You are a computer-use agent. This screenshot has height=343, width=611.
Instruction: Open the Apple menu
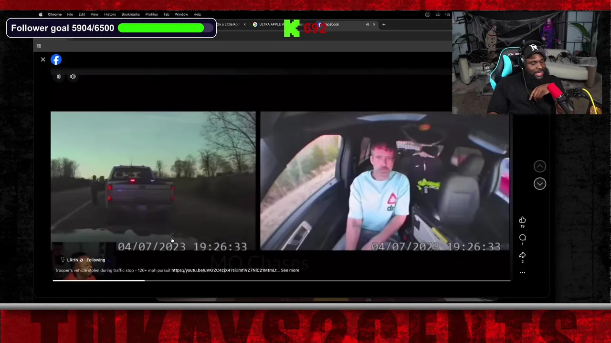point(41,14)
